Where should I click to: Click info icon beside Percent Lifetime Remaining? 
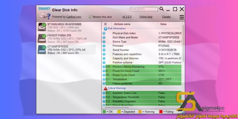[x=104, y=67]
